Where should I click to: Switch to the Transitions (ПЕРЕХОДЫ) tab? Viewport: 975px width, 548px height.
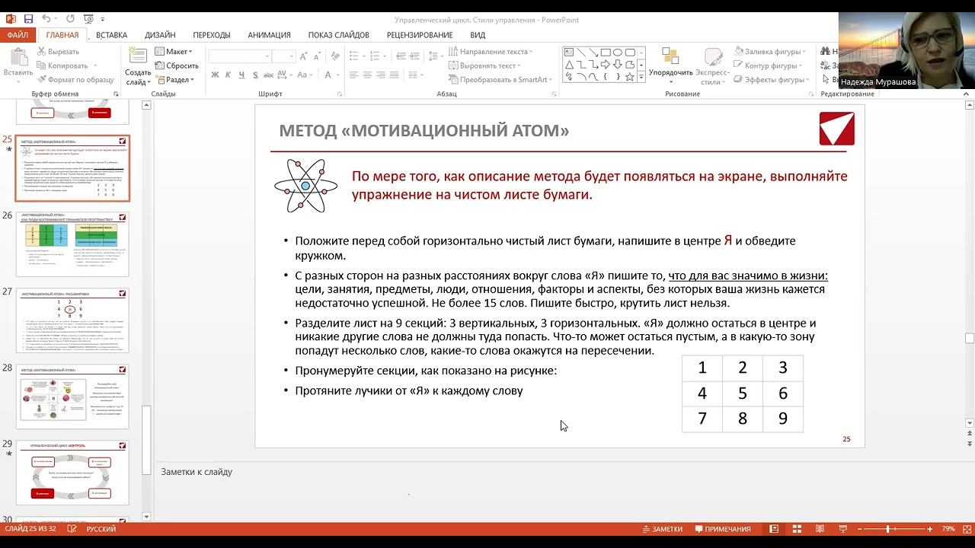tap(212, 35)
